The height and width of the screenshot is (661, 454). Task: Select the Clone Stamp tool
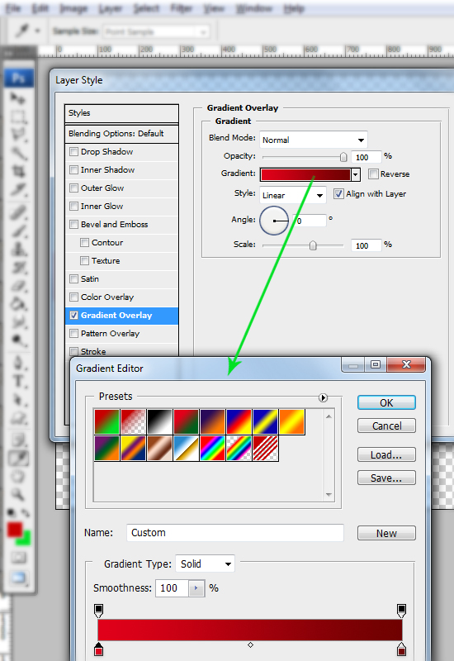point(17,249)
